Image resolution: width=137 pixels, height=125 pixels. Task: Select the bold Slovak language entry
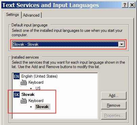pyautogui.click(x=28, y=95)
